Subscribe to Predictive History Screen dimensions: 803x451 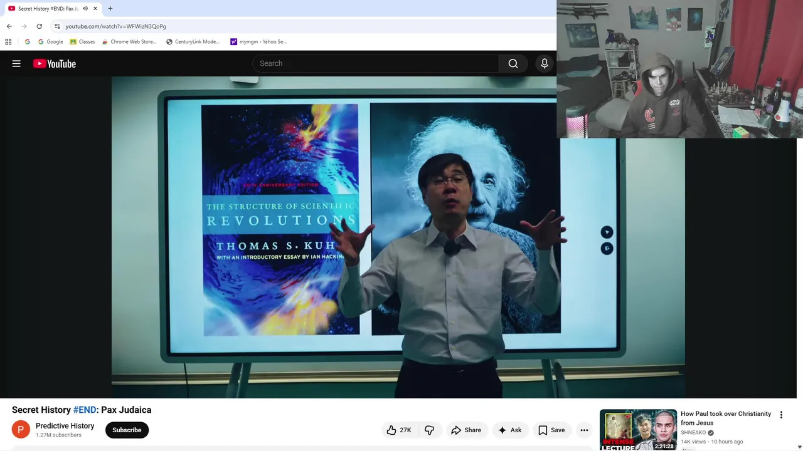click(x=127, y=430)
